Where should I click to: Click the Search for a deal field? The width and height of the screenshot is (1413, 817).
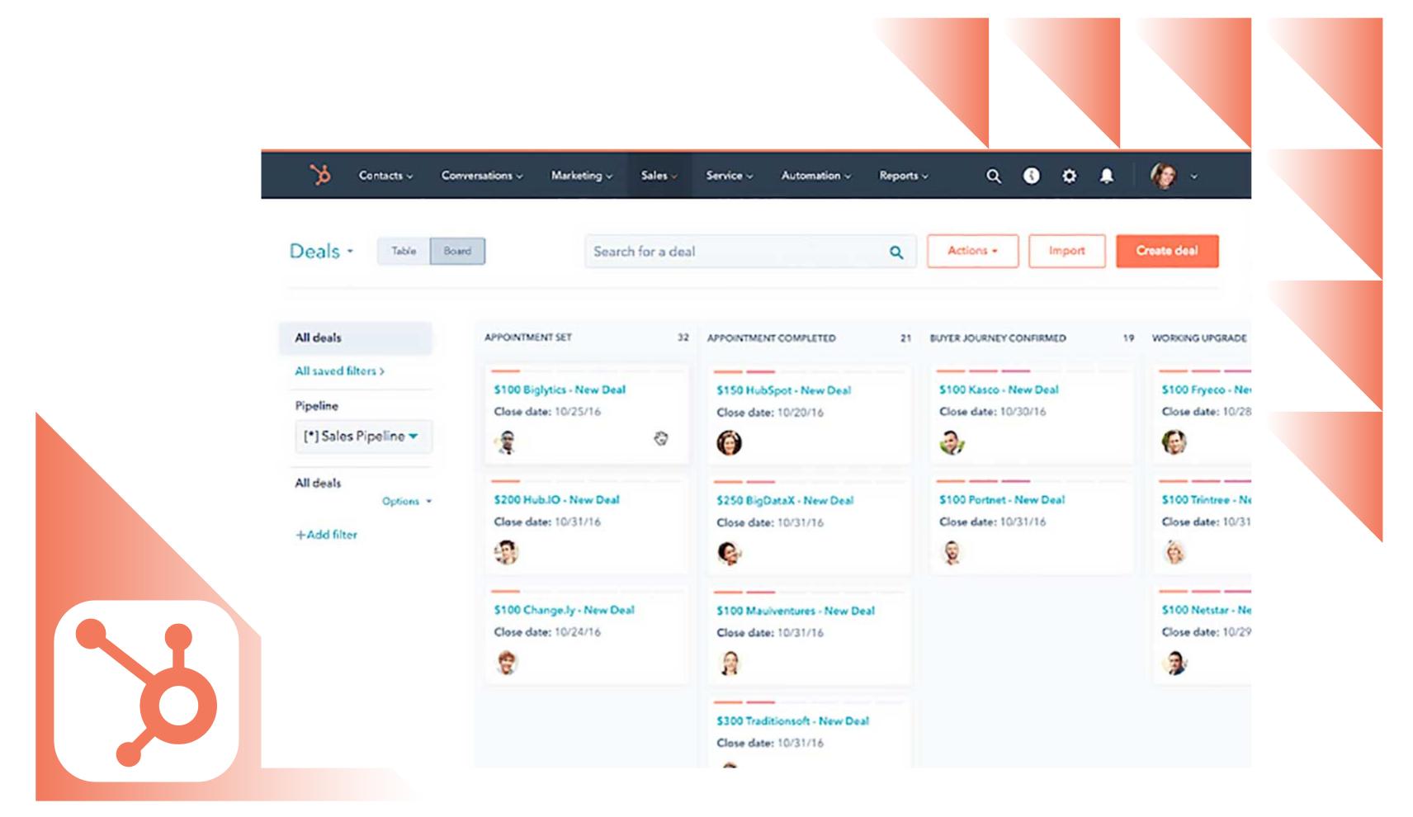pos(749,252)
